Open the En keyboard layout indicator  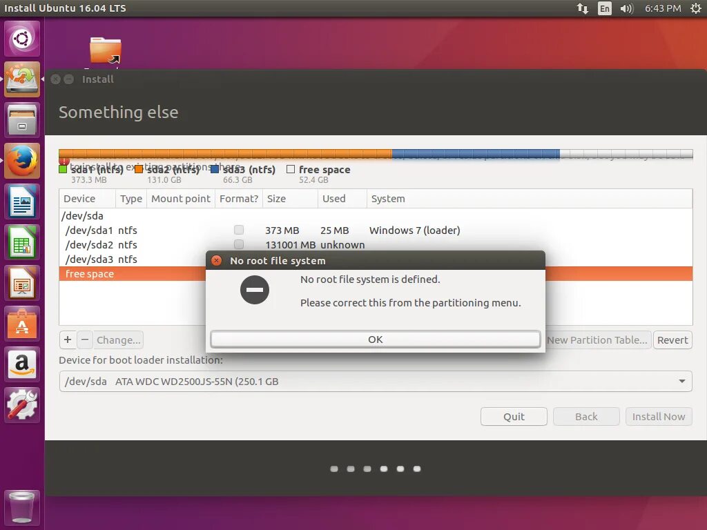pos(605,8)
